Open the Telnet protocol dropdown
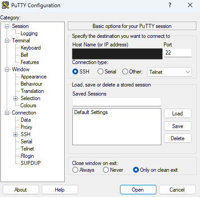This screenshot has width=200, height=197. (169, 72)
